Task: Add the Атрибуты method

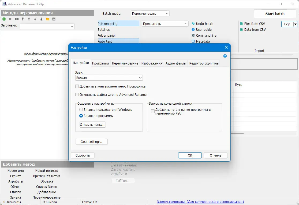Action: pos(16,181)
